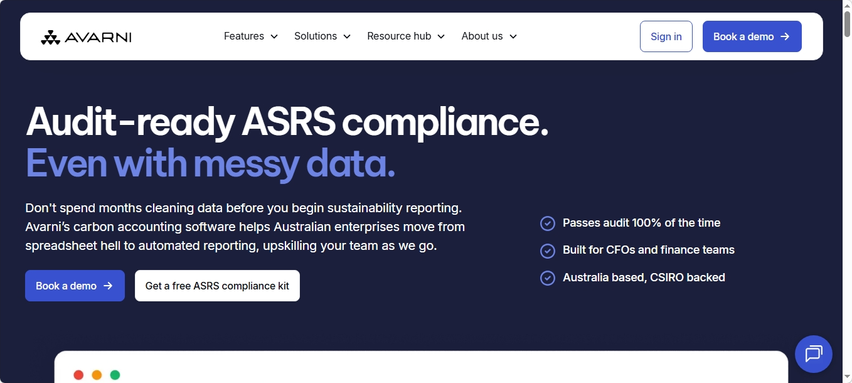The width and height of the screenshot is (852, 383).
Task: Get a free ASRS compliance kit
Action: (x=217, y=286)
